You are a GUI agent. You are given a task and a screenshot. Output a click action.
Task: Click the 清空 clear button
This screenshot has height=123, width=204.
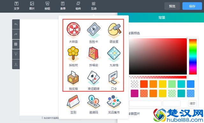click(193, 104)
